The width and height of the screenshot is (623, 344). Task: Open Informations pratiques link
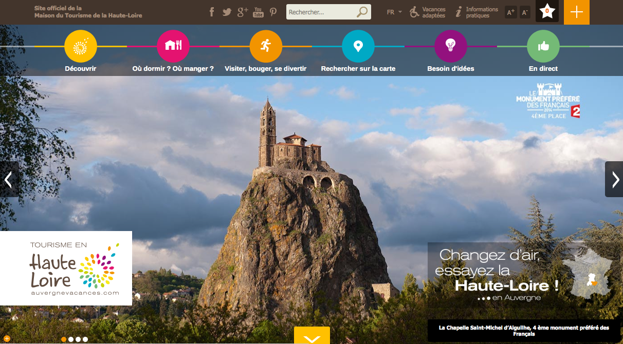(477, 12)
